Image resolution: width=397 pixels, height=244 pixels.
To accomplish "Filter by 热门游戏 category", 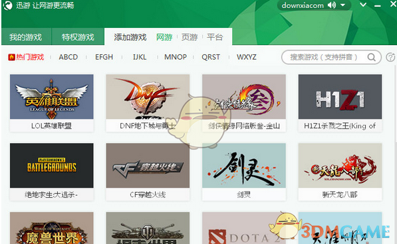I will click(x=30, y=57).
